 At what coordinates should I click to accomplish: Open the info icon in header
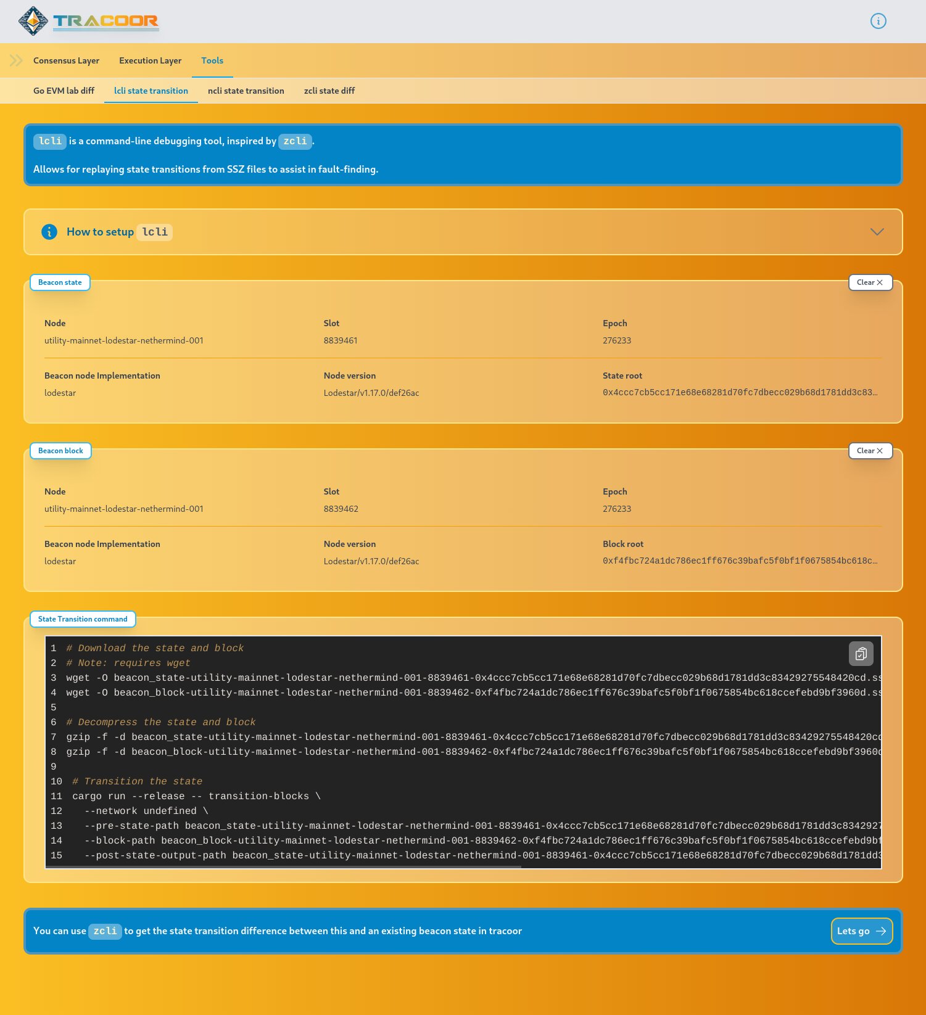[878, 21]
